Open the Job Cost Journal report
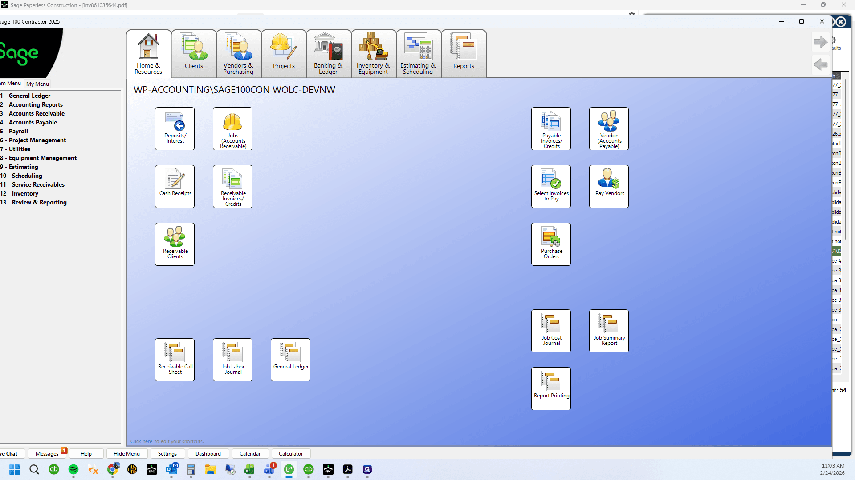This screenshot has width=855, height=480. (551, 331)
